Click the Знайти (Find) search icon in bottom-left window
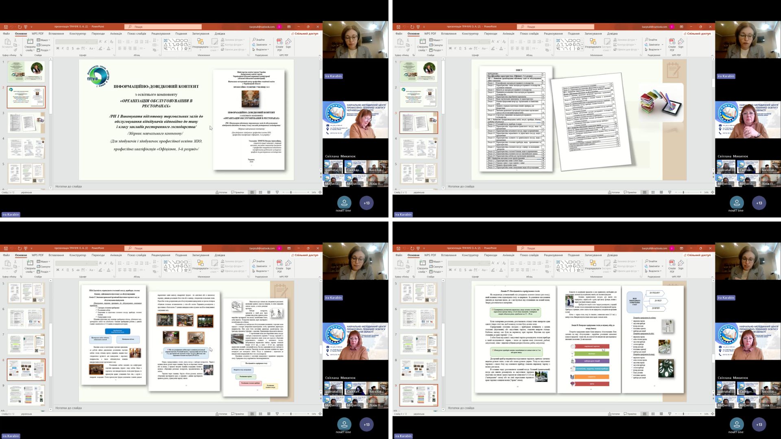Viewport: 781px width, 439px height. point(254,261)
